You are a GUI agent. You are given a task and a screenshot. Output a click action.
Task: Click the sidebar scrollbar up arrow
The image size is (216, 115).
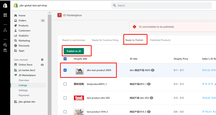(x=49, y=13)
